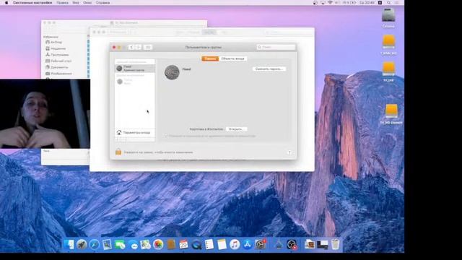Select the administrator user in the sidebar list
Screen dimensions: 462x260
135,69
